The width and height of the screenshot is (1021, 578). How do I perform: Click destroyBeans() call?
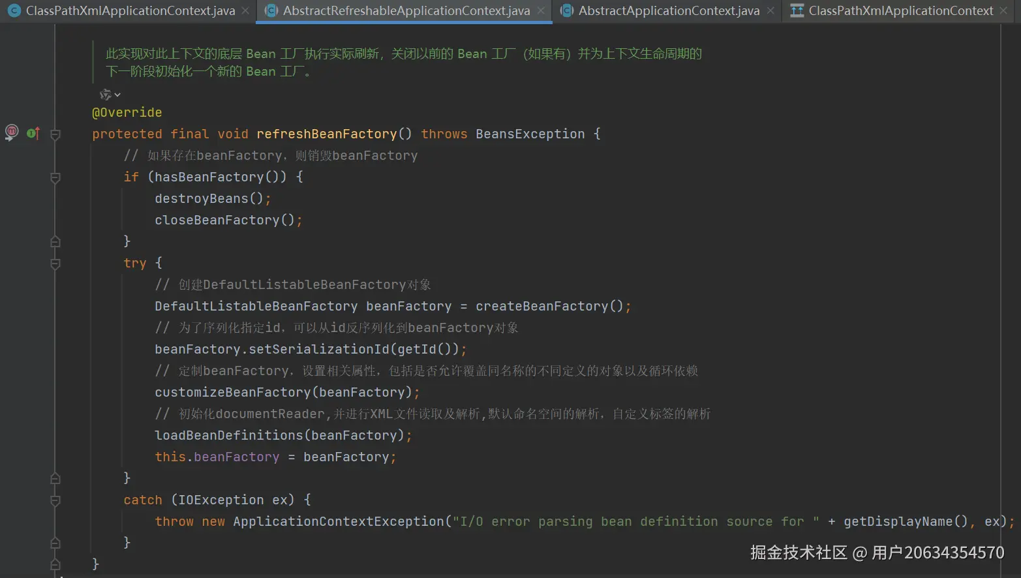209,198
